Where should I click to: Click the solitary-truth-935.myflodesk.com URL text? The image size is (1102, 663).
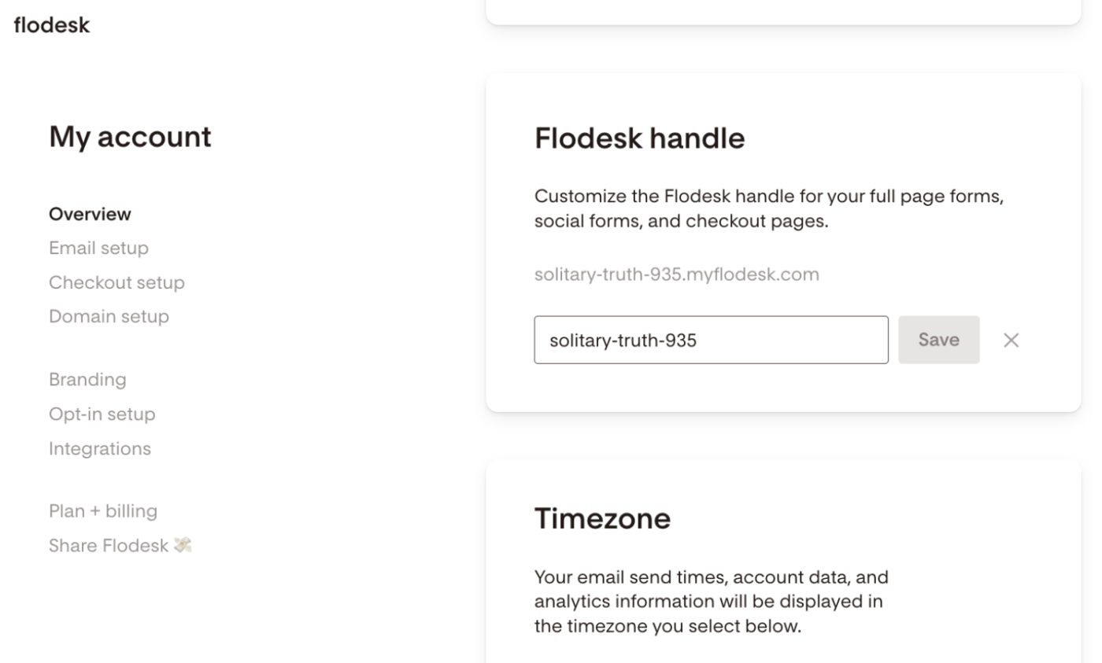[x=677, y=274]
